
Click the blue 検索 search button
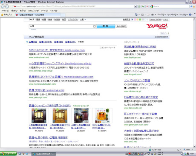pyautogui.click(x=106, y=26)
